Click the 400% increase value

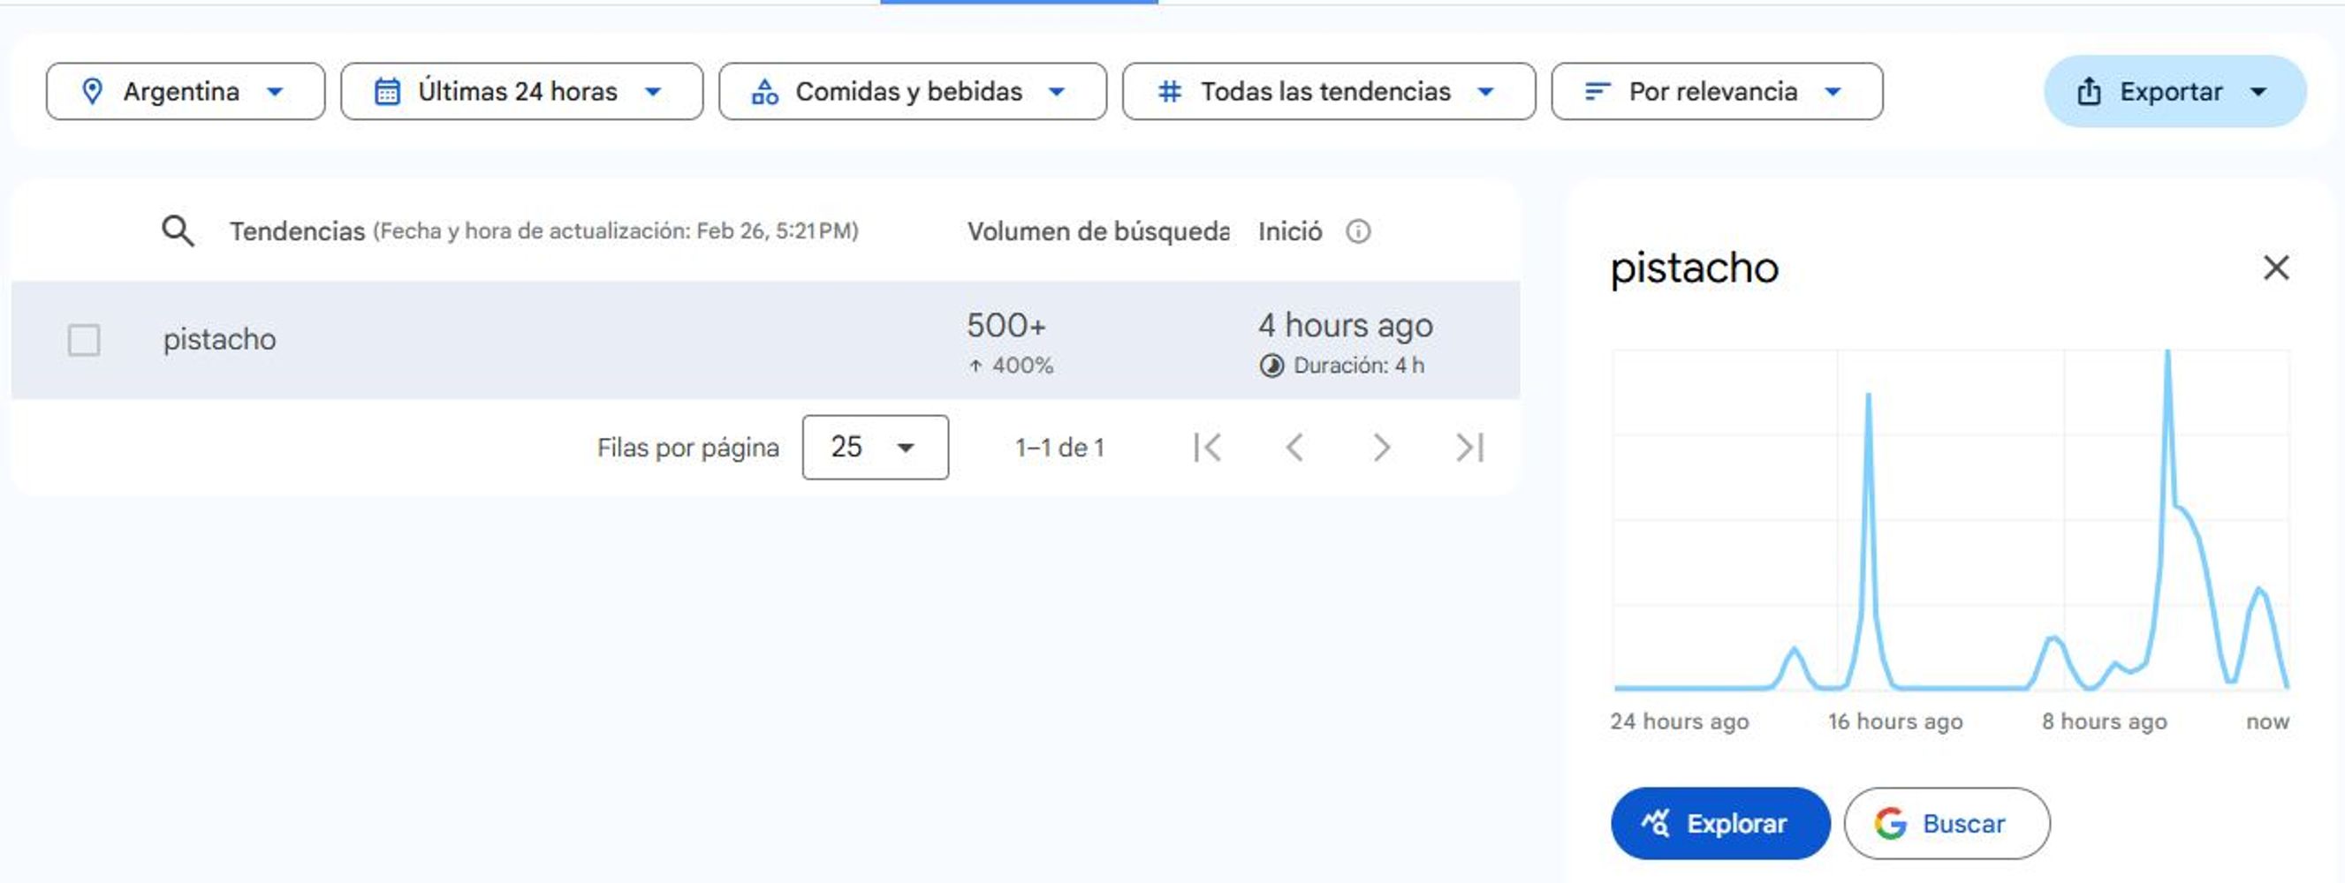point(1021,366)
